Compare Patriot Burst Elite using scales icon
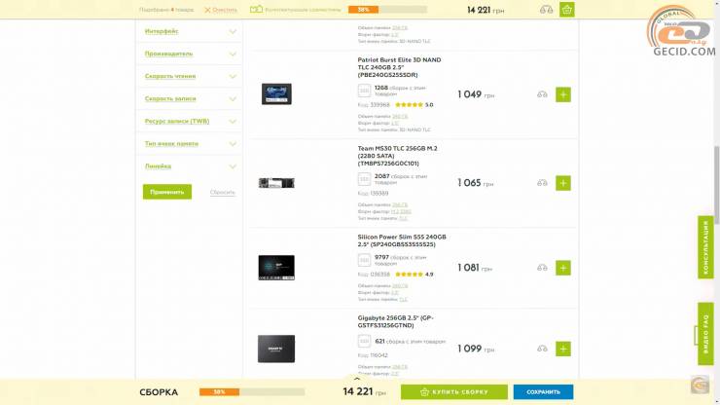 pyautogui.click(x=542, y=94)
